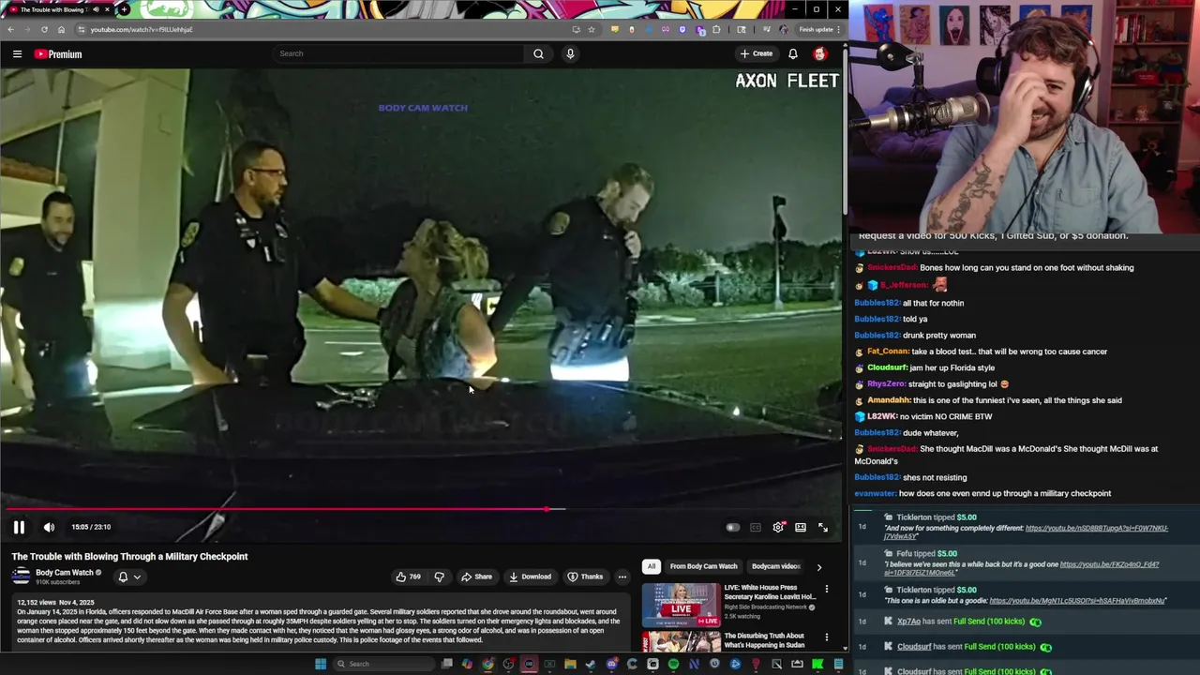Open a new browser tab
This screenshot has height=675, width=1200.
(124, 9)
